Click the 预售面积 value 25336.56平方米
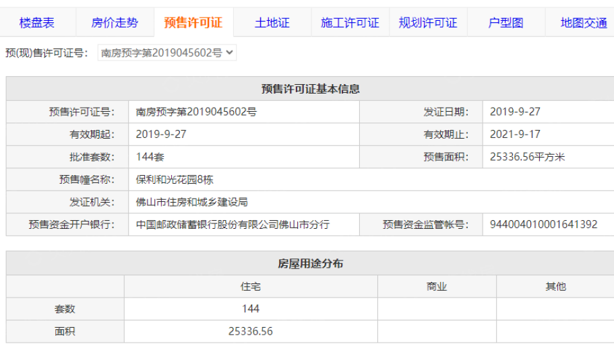The height and width of the screenshot is (350, 614). click(527, 157)
